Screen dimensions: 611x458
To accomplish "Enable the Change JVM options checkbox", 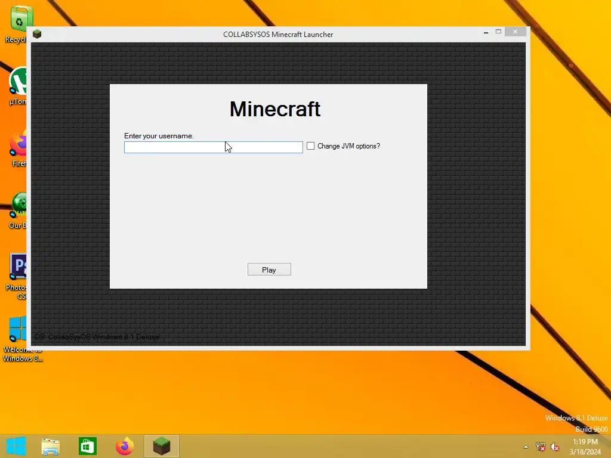I will 310,146.
